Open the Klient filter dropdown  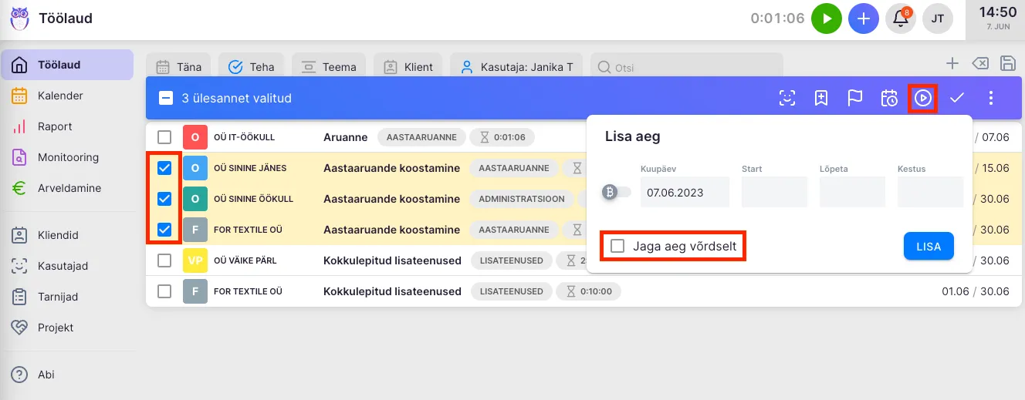point(408,67)
